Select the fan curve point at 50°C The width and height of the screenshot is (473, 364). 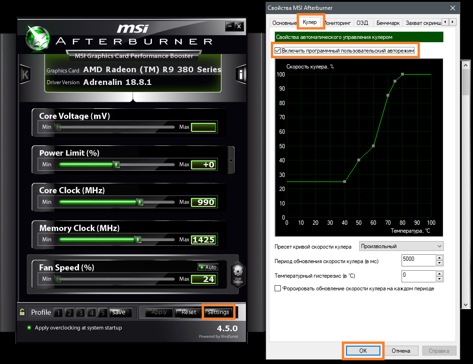pyautogui.click(x=359, y=160)
